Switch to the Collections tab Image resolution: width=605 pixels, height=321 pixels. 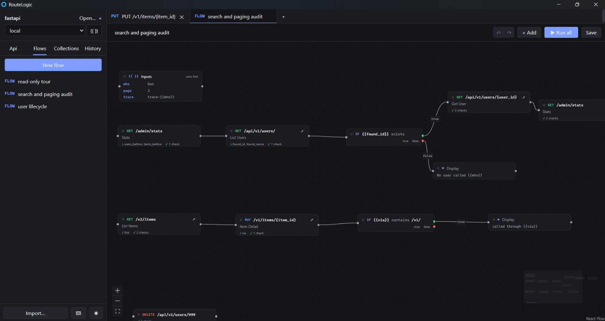pos(66,48)
